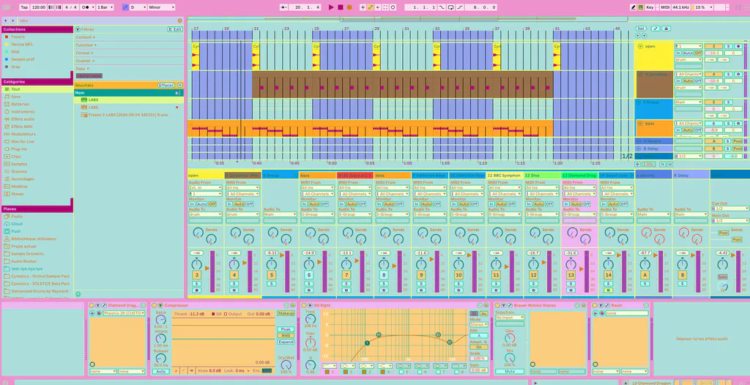750x385 pixels.
Task: Open the Batteries browser category
Action: tap(20, 104)
